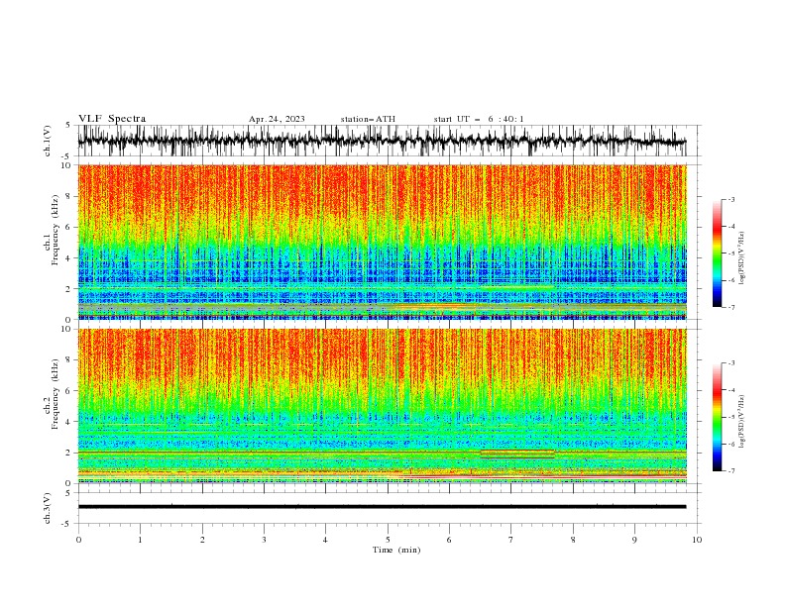Click time axis tick label "1"
This screenshot has width=785, height=606.
(140, 540)
